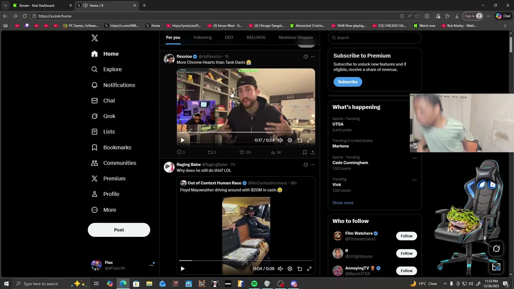Open the Flax account menu dots
Viewport: 514px width, 289px height.
151,265
